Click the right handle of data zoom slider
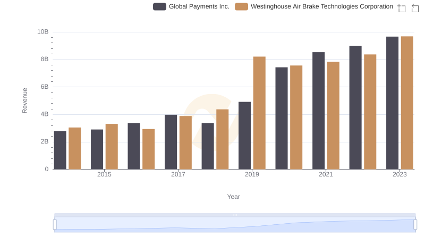The image size is (425, 245). (415, 225)
